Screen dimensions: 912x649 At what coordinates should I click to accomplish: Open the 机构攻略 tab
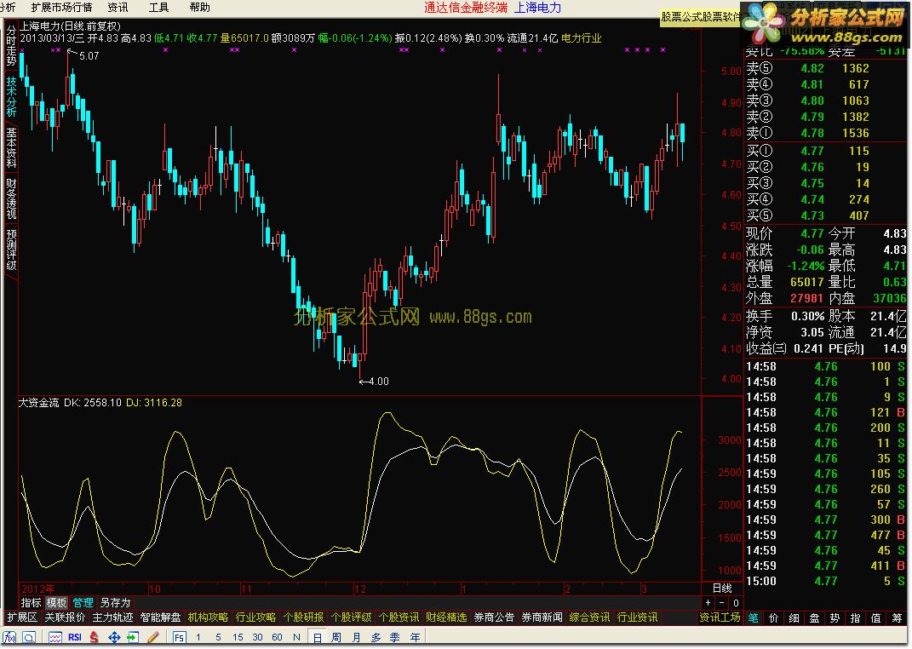click(209, 617)
